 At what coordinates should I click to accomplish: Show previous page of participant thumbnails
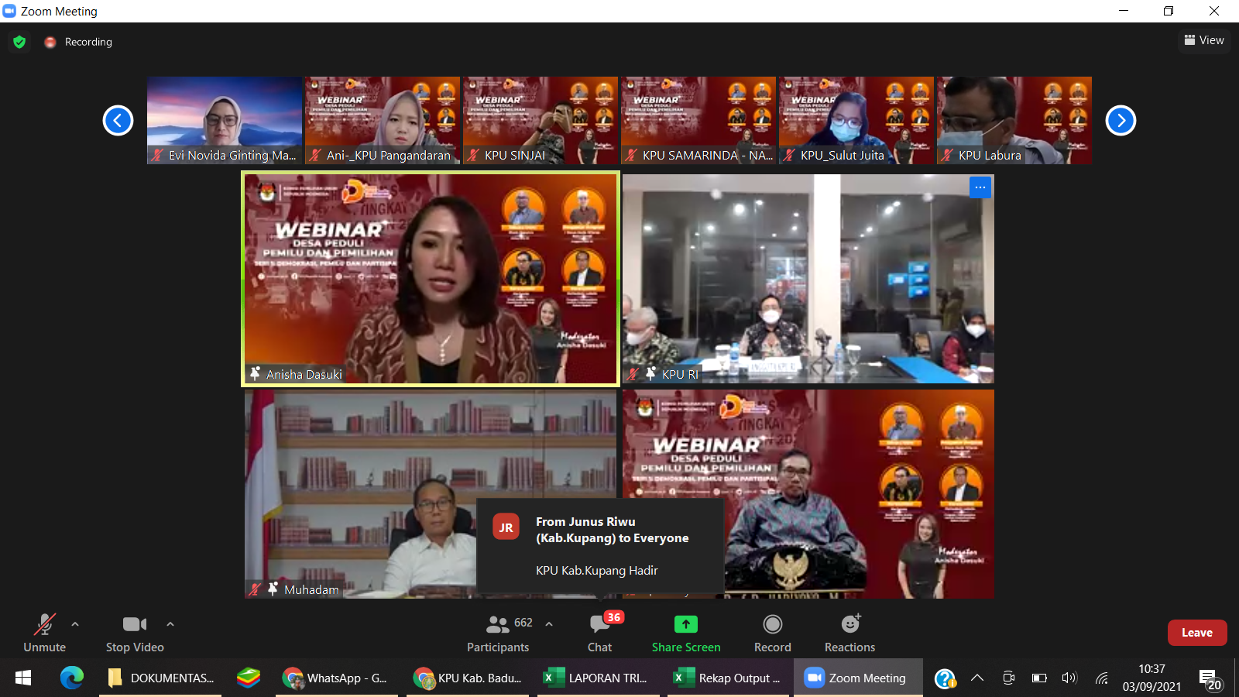pos(118,120)
